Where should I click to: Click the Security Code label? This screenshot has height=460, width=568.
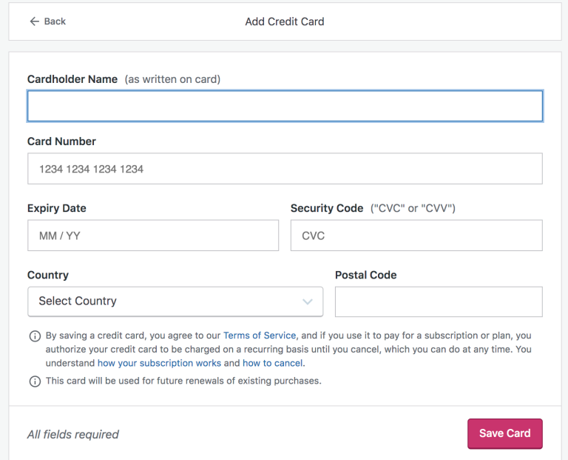click(327, 208)
